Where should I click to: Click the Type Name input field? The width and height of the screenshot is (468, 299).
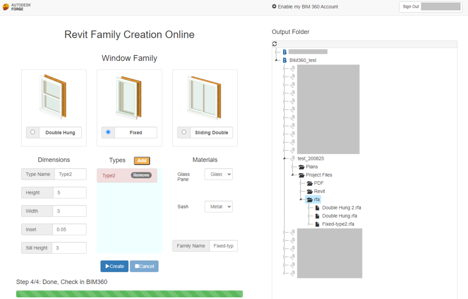coord(70,174)
